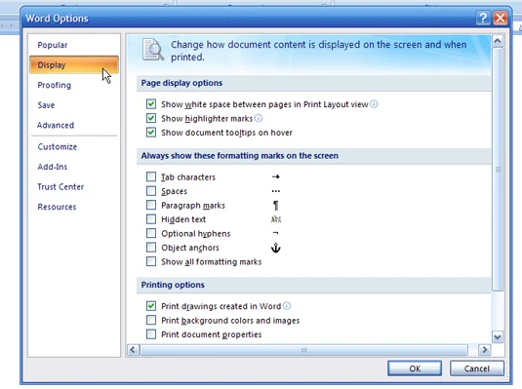Disable Show document tooltips on hover
522x389 pixels.
click(151, 133)
